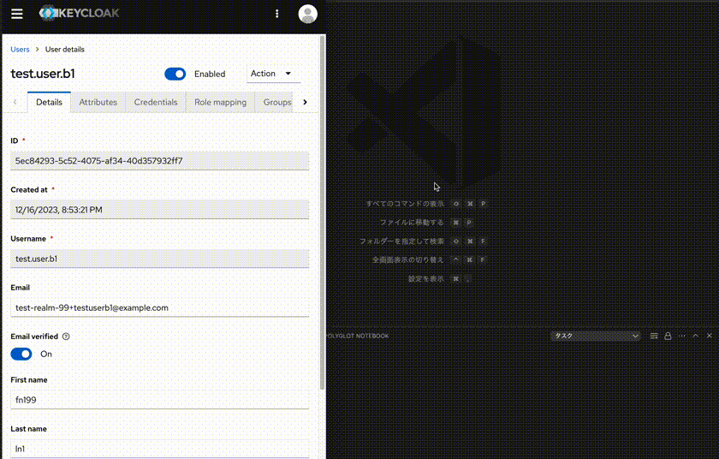Click the フォルダーを指定して検索 hint
Screen dimensions: 719x459
(401, 241)
